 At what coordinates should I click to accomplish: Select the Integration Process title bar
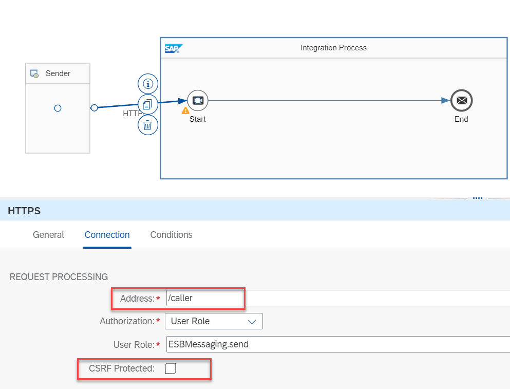pyautogui.click(x=333, y=48)
